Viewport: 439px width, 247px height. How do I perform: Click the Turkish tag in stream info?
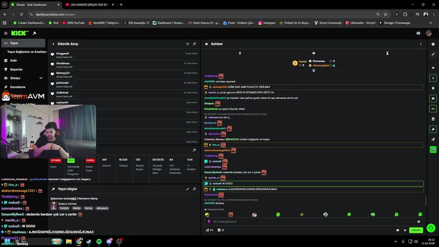[x=64, y=208]
